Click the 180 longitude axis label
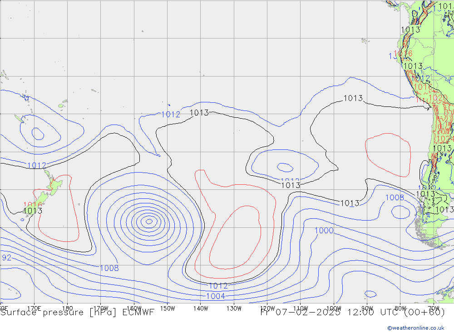The height and width of the screenshot is (332, 454). coord(67,308)
